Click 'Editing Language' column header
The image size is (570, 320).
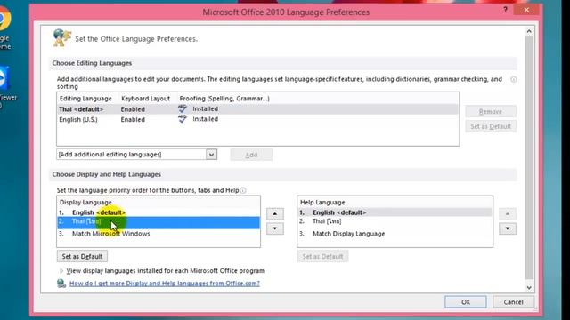(x=85, y=99)
